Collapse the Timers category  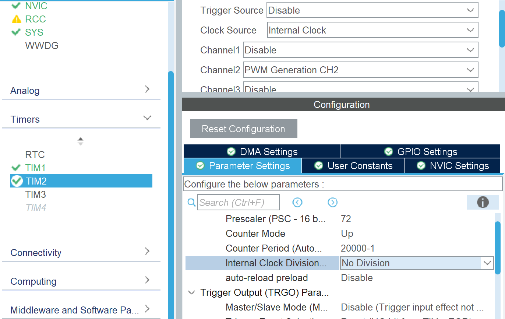tap(147, 118)
